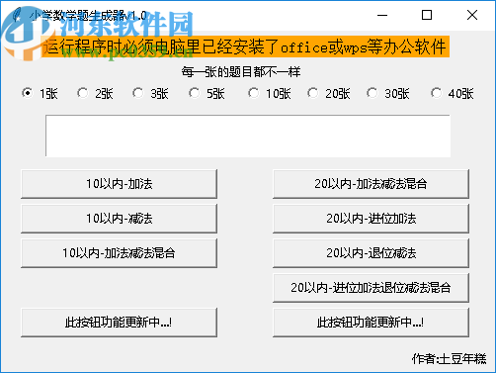Screen dimensions: 496x373
Task: Generate 20以内-进位加法 problems
Action: point(371,219)
